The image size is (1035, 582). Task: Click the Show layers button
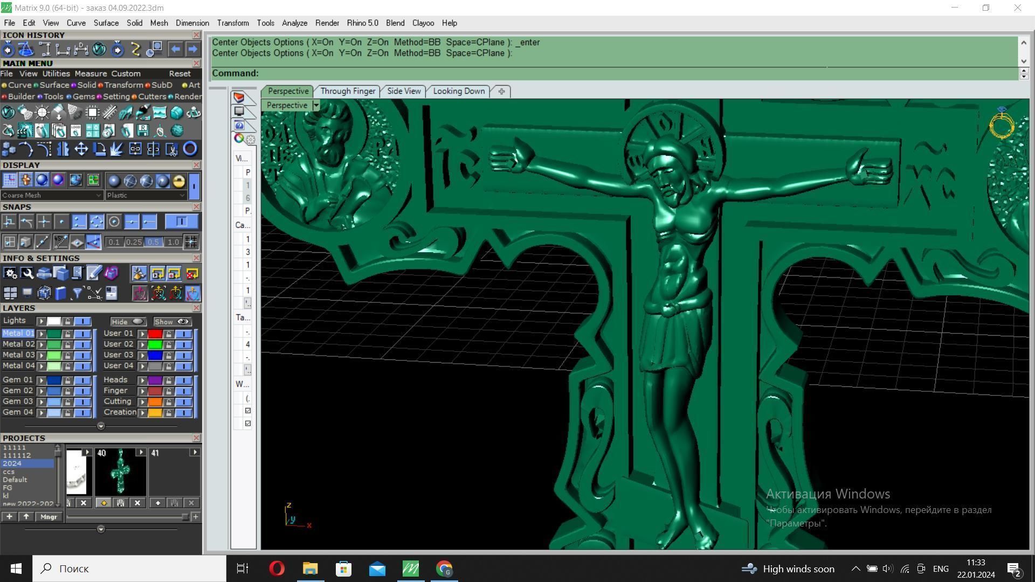[172, 322]
